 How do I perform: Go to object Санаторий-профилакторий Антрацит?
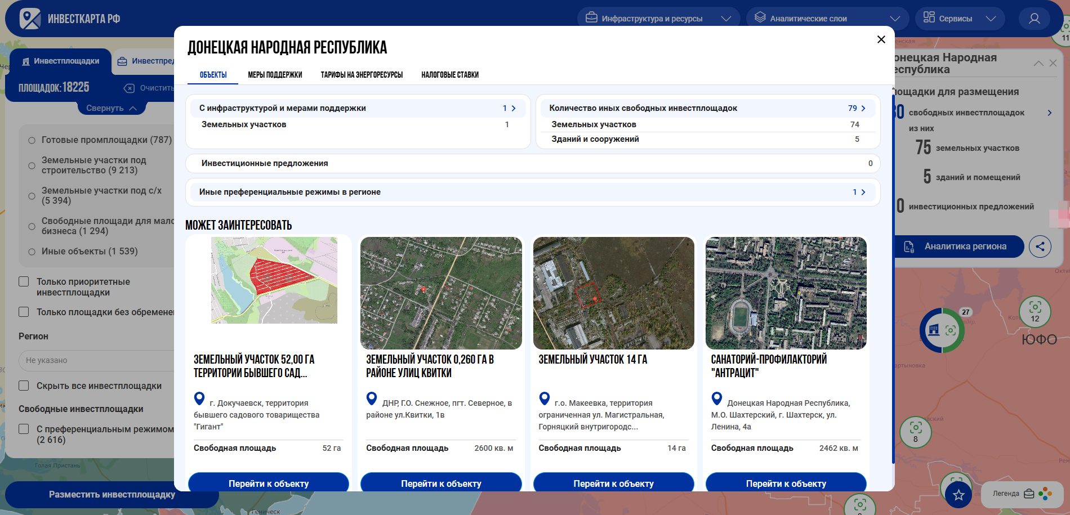tap(786, 482)
